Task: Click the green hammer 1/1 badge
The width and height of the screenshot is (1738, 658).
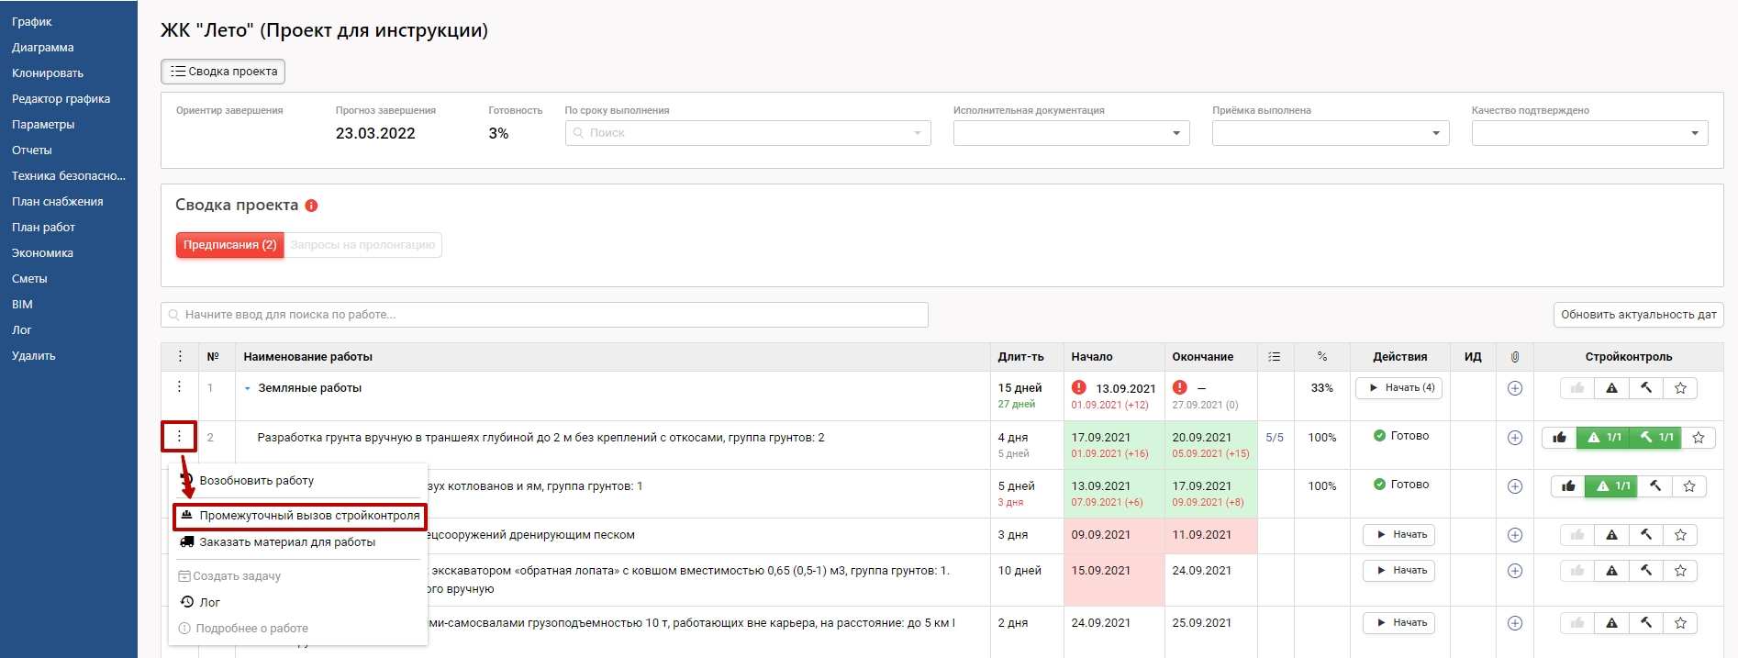Action: pos(1656,438)
